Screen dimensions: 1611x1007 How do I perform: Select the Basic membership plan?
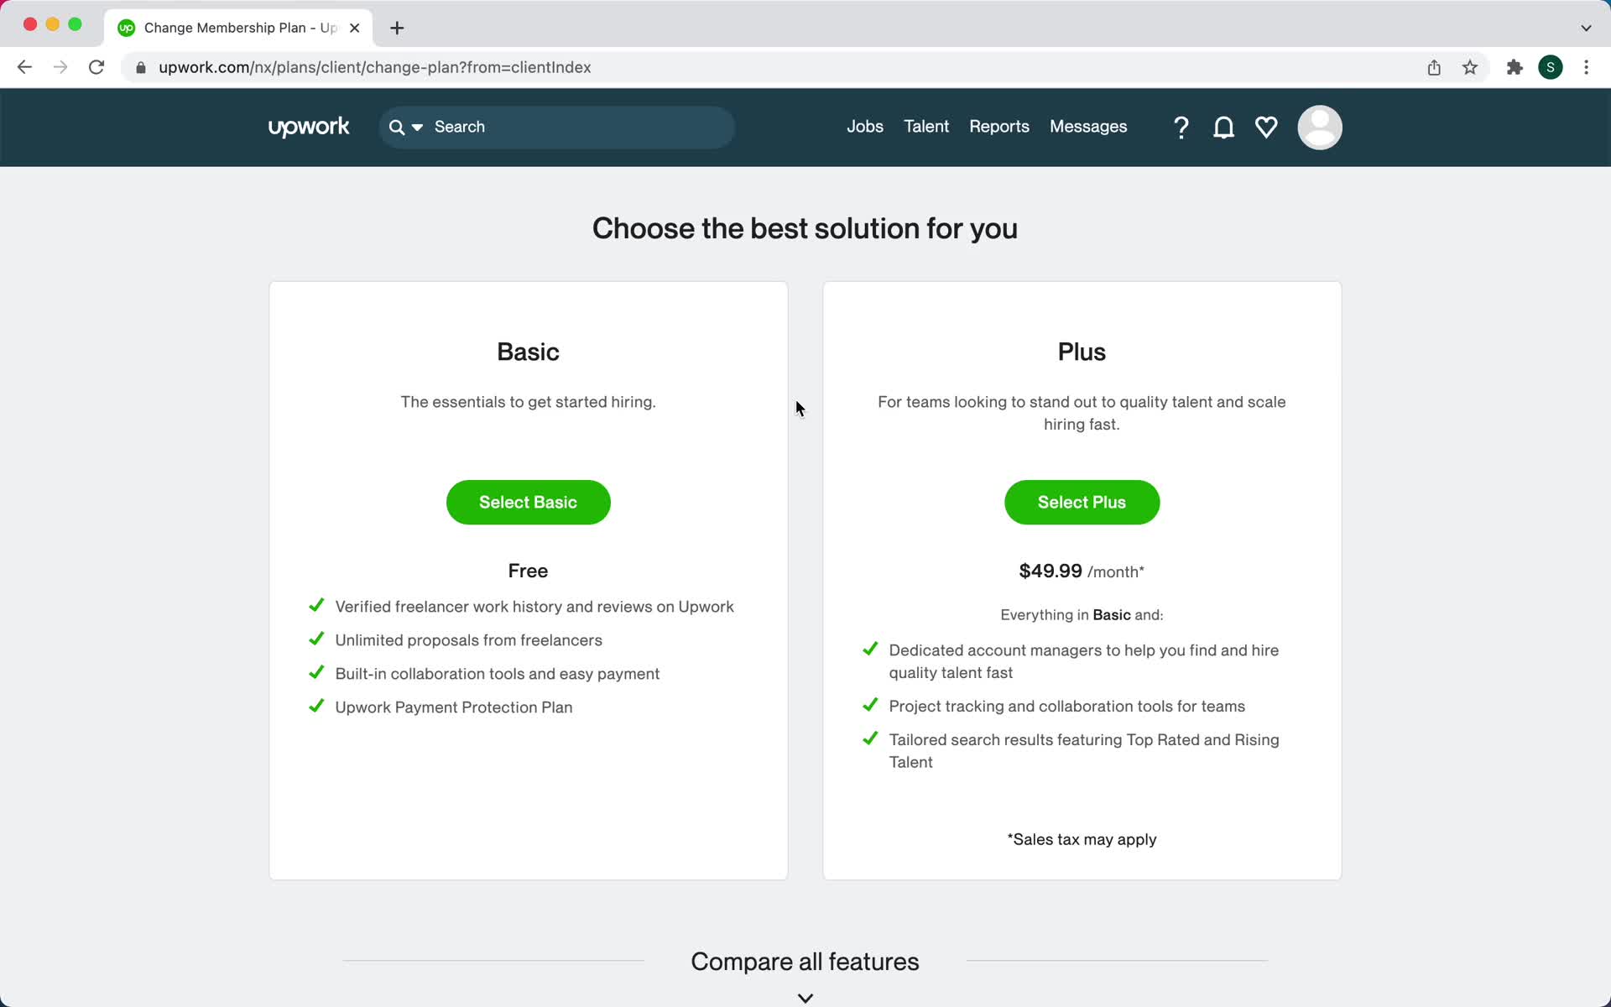[528, 501]
